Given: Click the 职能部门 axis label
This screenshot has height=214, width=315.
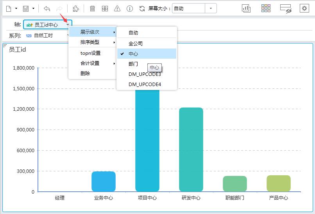Looking at the screenshot, I should point(235,198).
